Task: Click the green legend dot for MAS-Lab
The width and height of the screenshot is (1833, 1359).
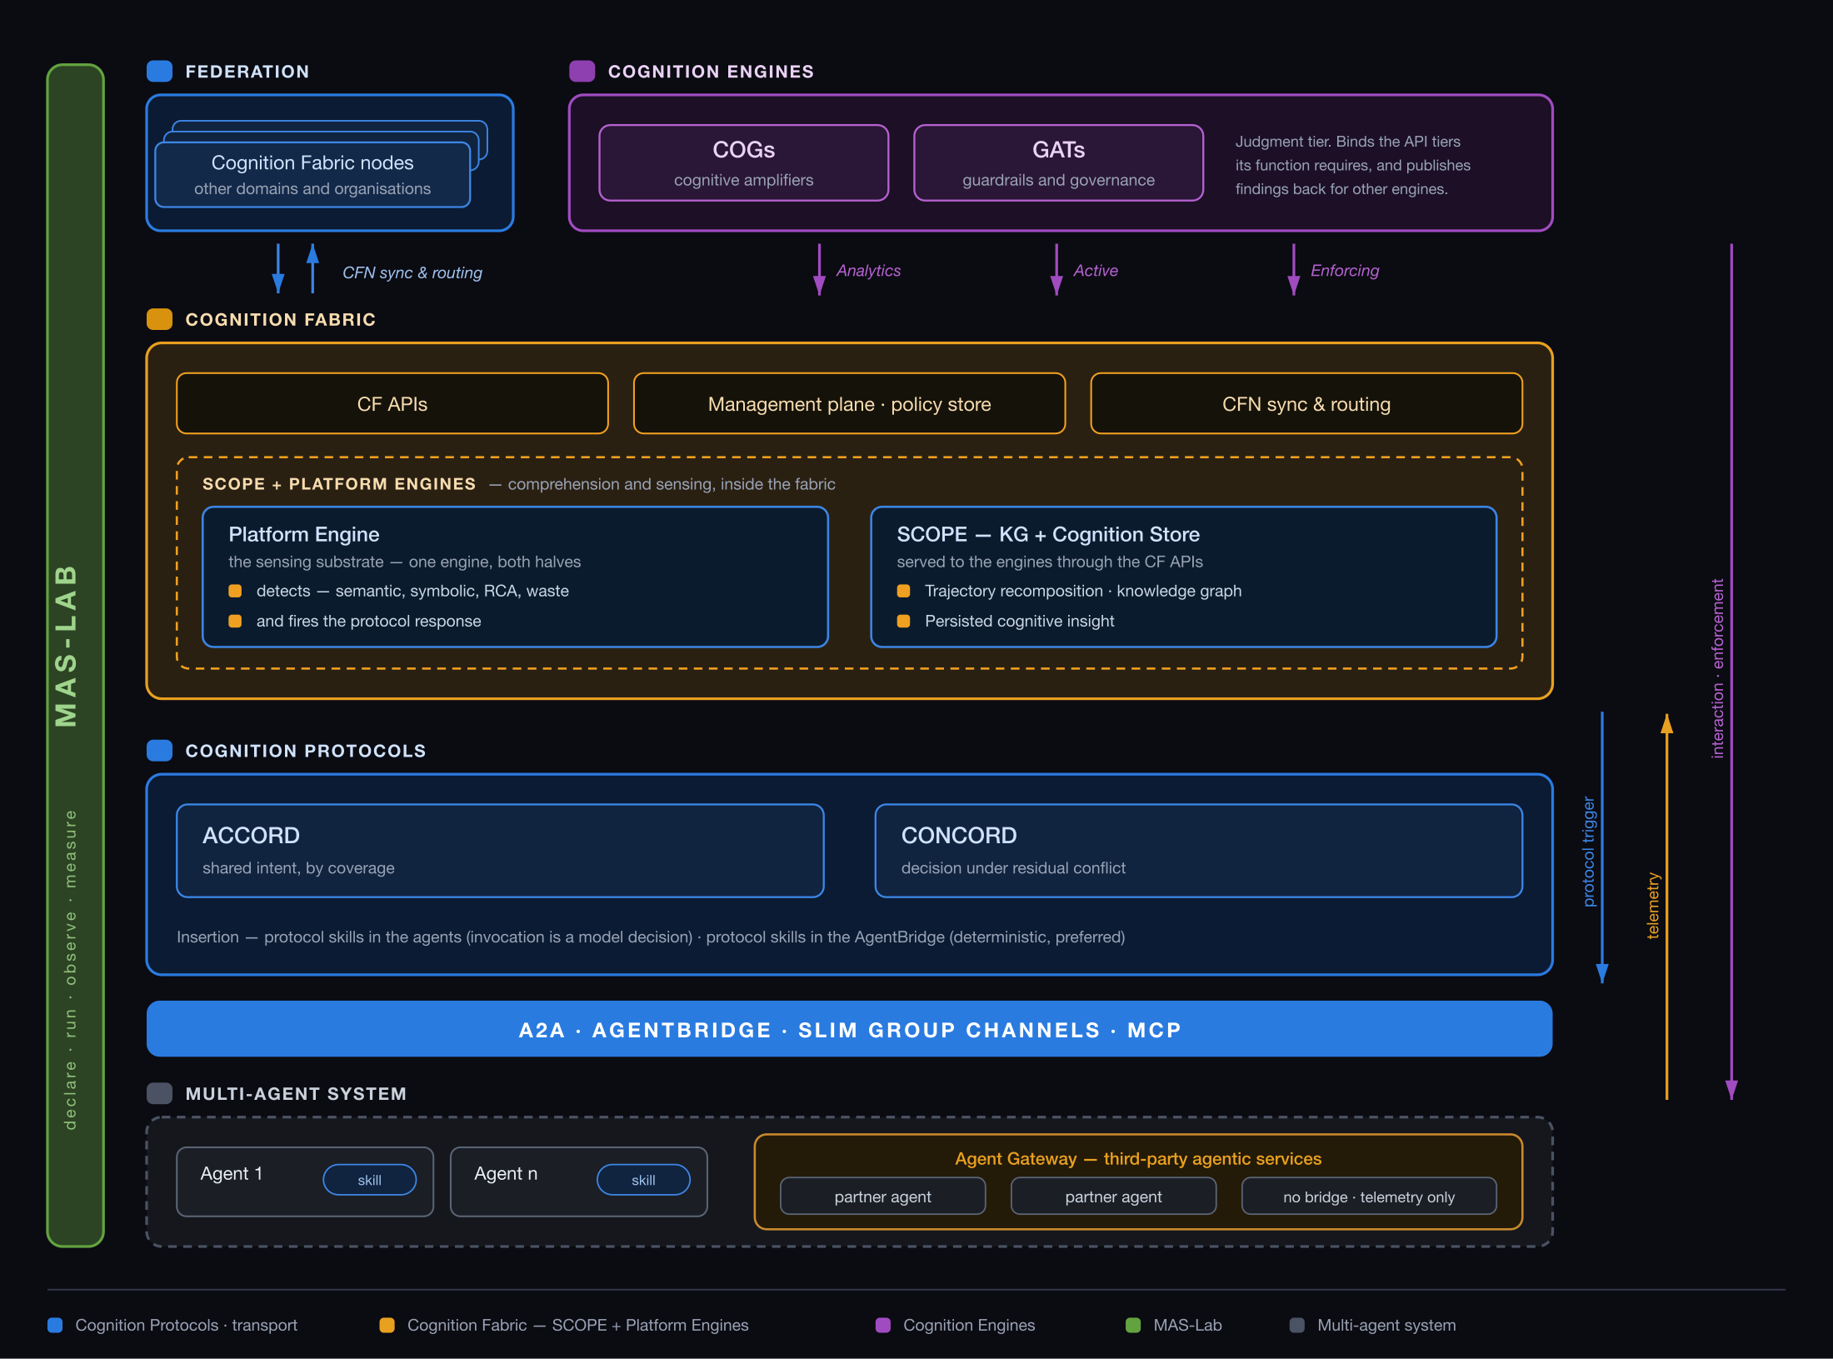Action: (1133, 1325)
